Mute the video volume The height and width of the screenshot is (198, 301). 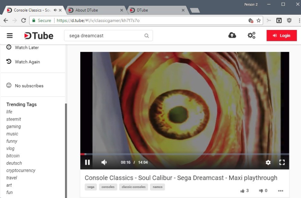point(104,162)
